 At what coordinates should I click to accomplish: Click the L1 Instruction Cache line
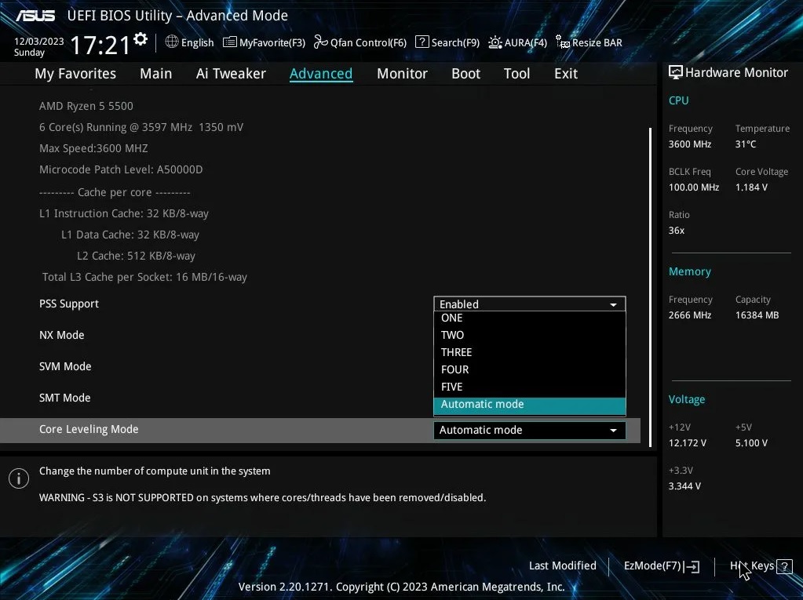123,213
